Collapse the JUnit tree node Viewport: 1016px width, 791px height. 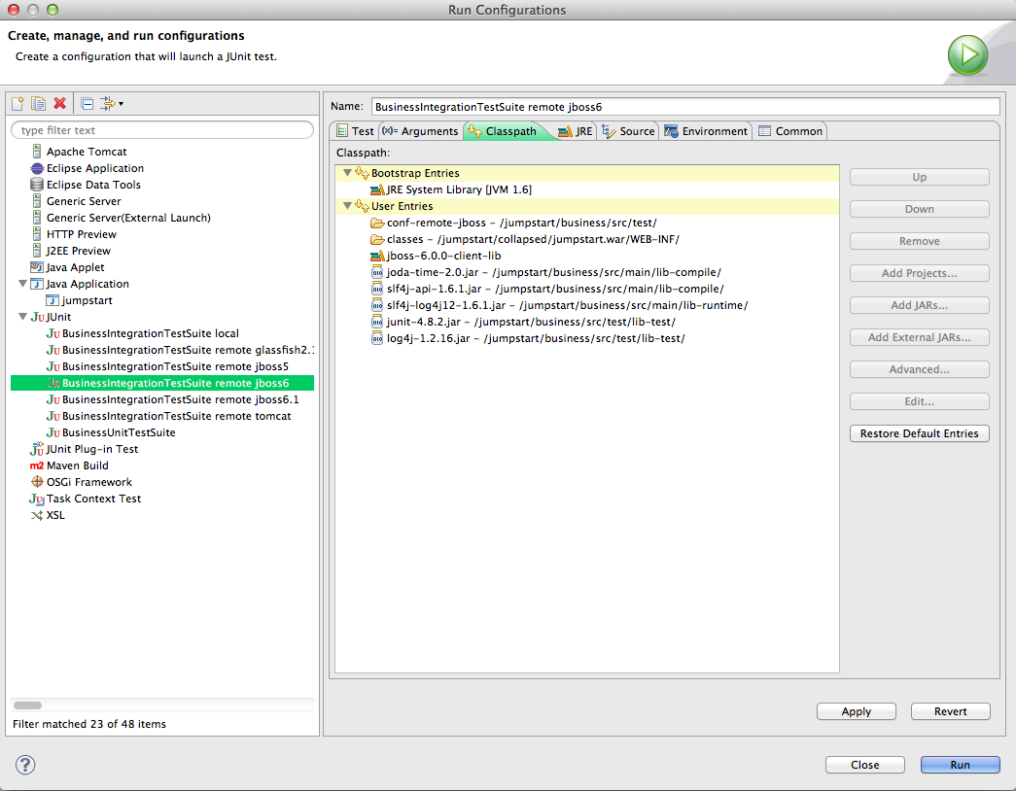(22, 317)
